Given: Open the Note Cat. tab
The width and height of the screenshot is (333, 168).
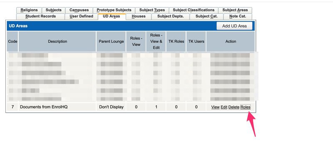Looking at the screenshot, I should (x=238, y=16).
